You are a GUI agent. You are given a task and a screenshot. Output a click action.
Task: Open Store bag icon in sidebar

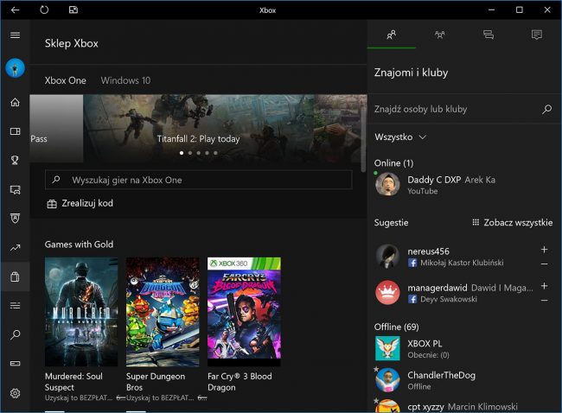(15, 276)
